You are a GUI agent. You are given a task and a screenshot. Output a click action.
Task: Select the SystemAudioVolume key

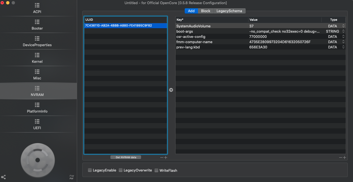(193, 26)
